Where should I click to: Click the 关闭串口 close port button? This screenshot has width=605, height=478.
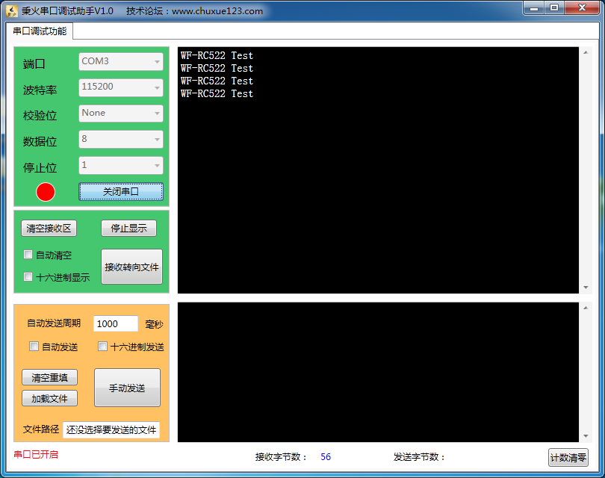(x=121, y=192)
